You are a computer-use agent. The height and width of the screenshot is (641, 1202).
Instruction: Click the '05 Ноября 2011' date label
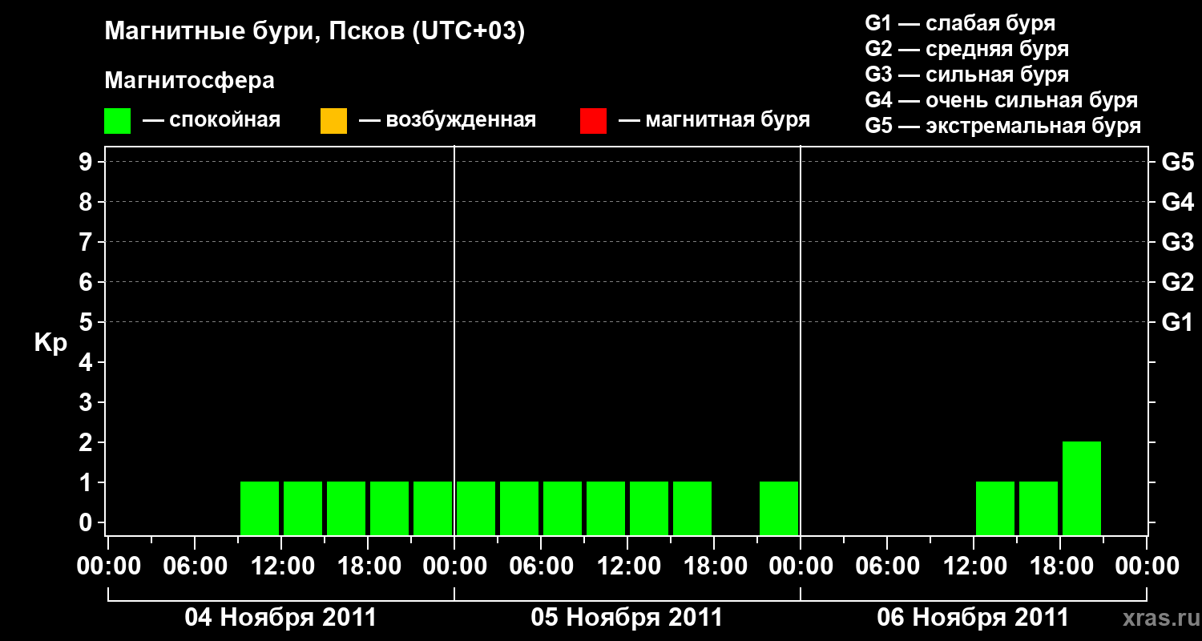point(627,618)
